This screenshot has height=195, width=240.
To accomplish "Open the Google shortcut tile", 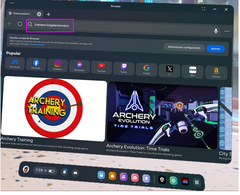I will click(147, 69).
